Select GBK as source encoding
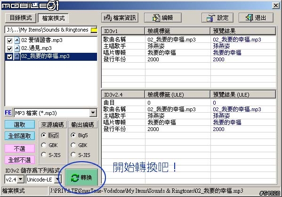The height and width of the screenshot is (197, 282). coord(44,145)
